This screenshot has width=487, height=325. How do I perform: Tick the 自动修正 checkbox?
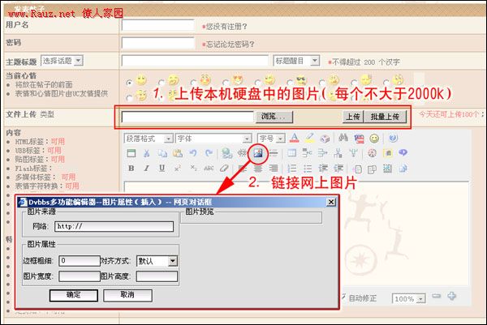point(343,298)
